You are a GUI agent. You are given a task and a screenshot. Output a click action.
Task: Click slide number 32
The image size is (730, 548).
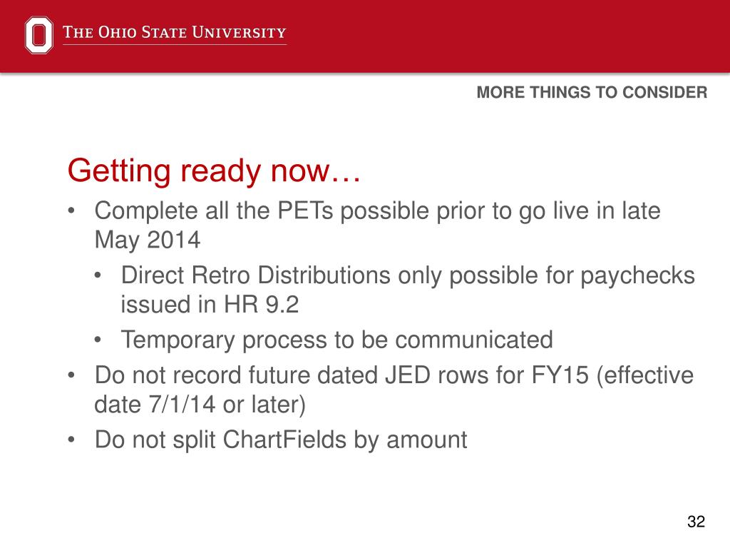pos(696,522)
